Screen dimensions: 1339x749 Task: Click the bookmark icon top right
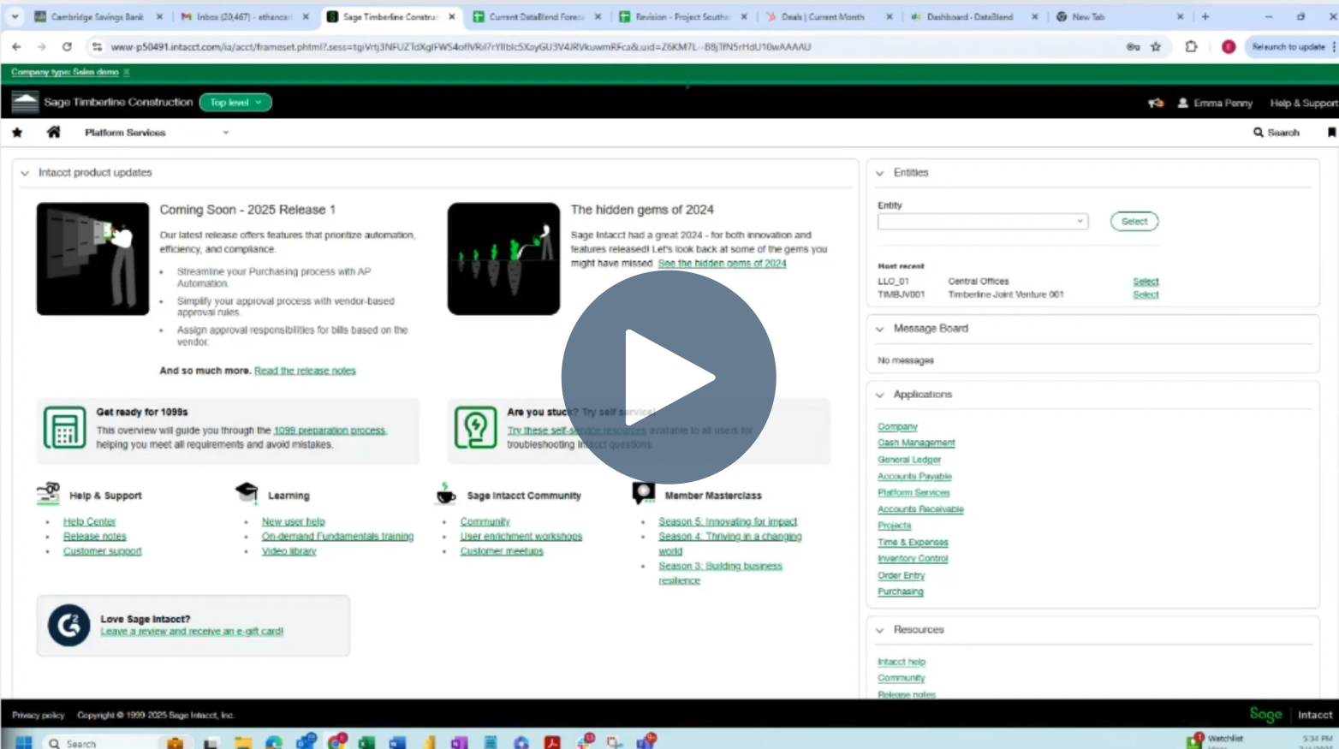(1330, 132)
